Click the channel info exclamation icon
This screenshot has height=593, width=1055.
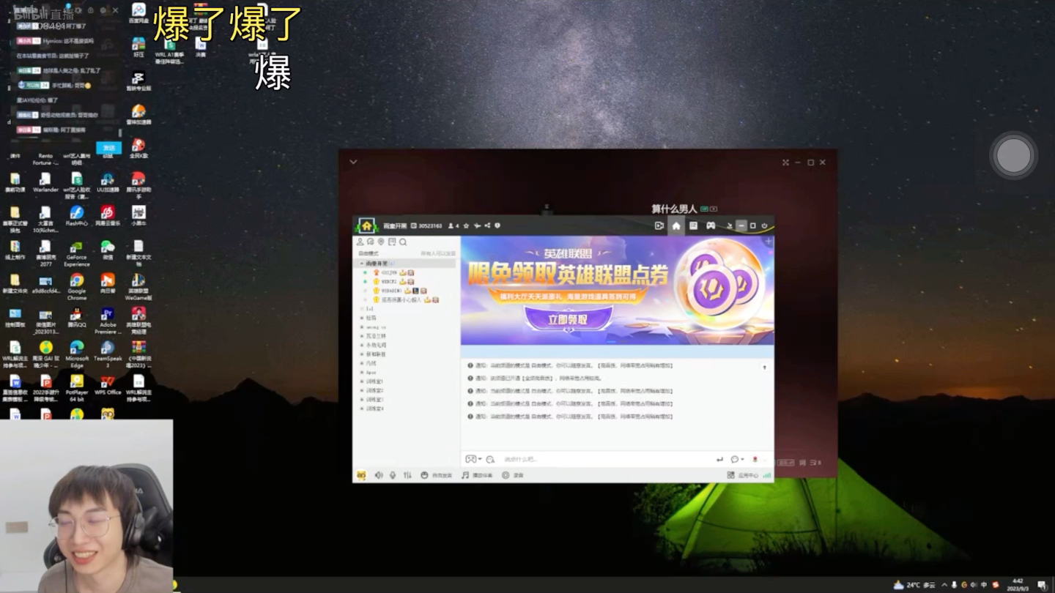pyautogui.click(x=497, y=225)
